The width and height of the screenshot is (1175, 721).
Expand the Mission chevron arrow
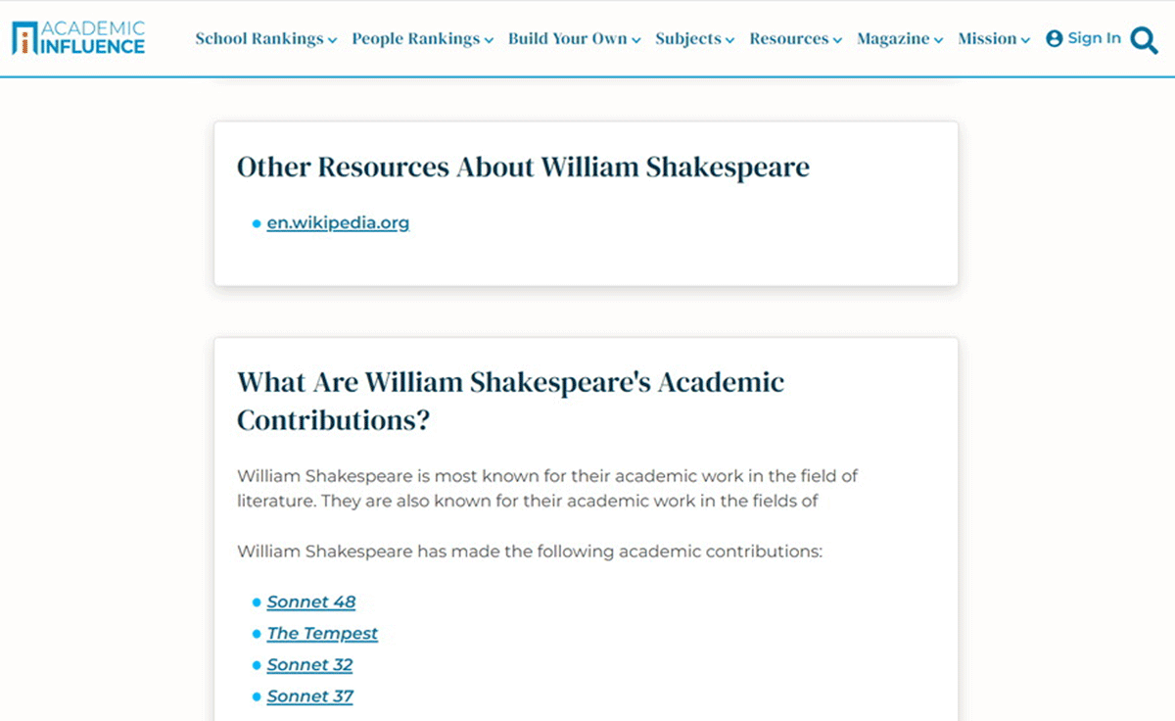(1025, 40)
